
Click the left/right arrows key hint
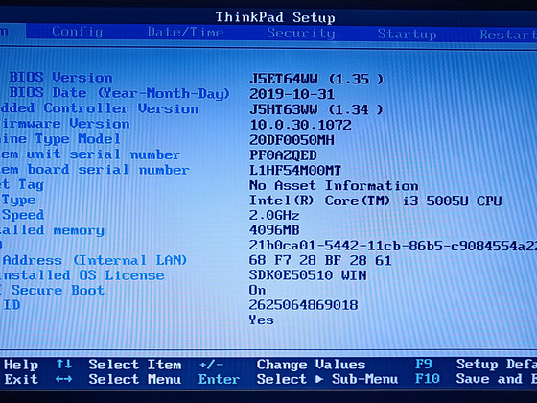63,379
